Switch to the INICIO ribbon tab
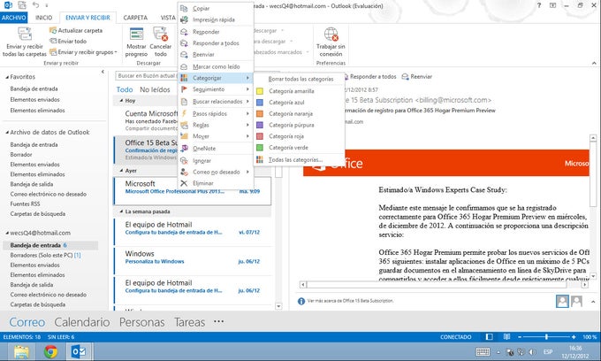 tap(43, 18)
